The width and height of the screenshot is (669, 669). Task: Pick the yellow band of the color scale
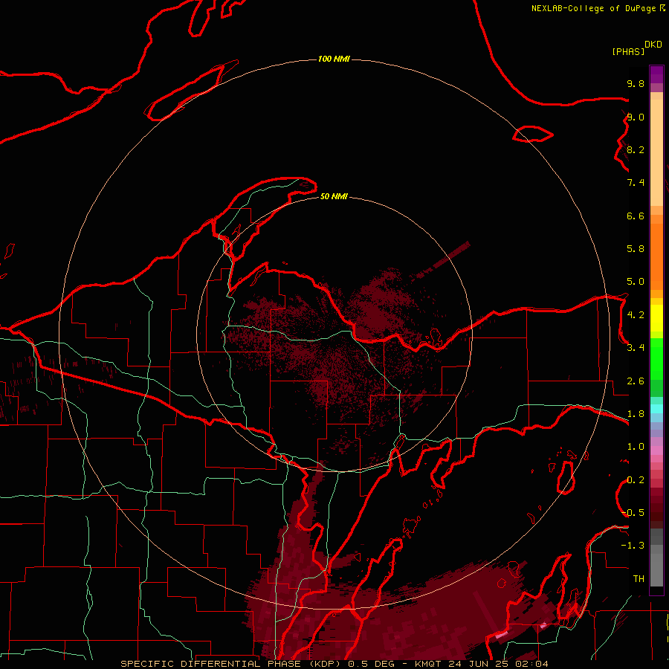[656, 318]
